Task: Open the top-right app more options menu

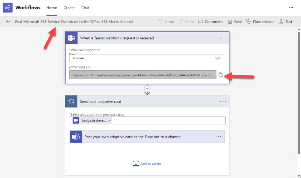Action: point(291,8)
